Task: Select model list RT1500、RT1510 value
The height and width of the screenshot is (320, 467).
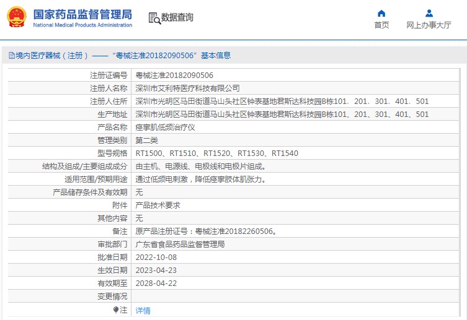Action: coord(217,154)
